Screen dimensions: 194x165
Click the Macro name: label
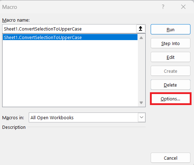click(x=16, y=20)
